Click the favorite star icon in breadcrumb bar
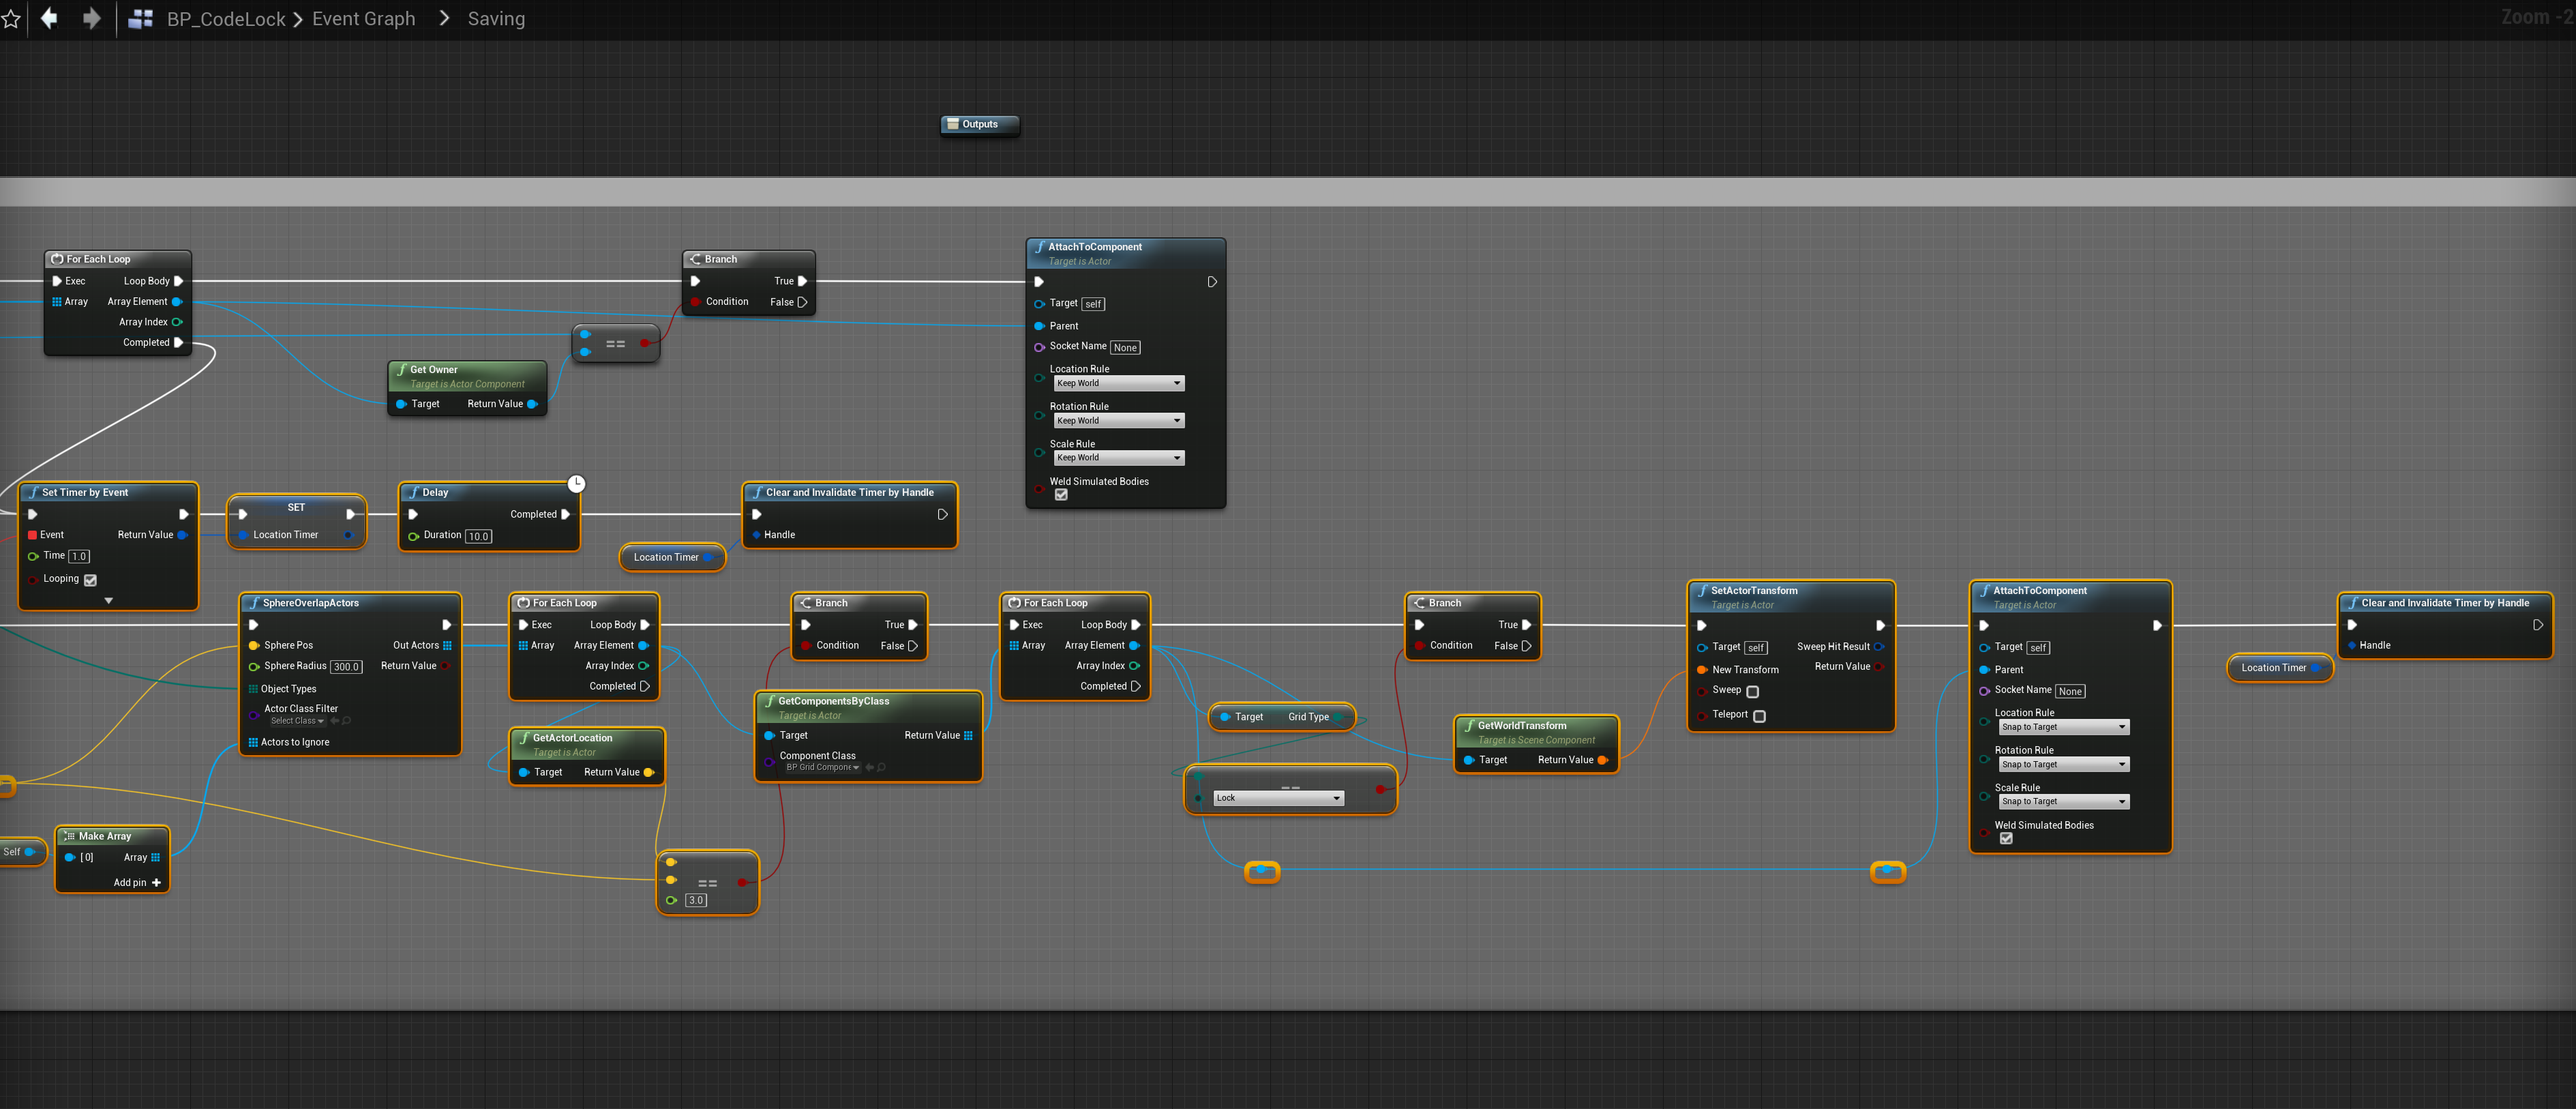This screenshot has width=2576, height=1109. [x=11, y=19]
